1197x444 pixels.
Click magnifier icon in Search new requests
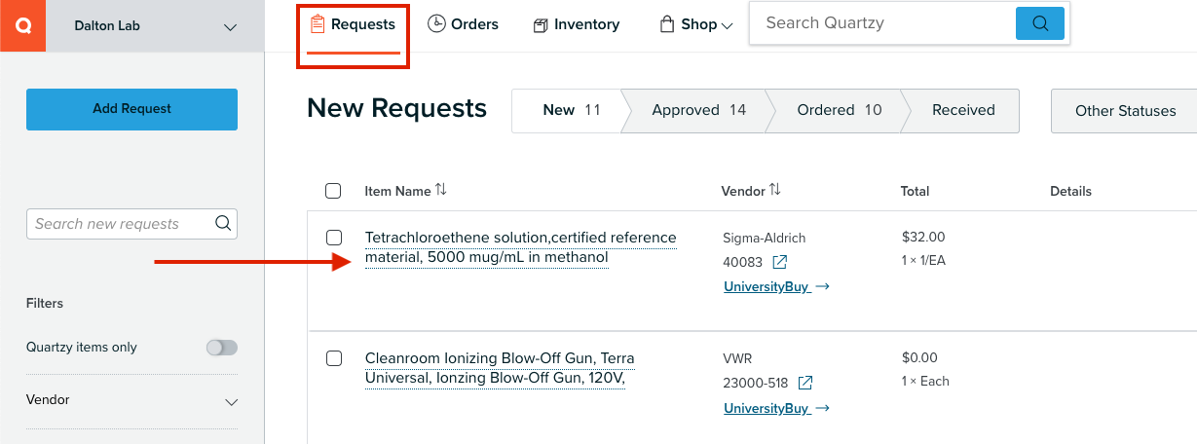coord(223,223)
